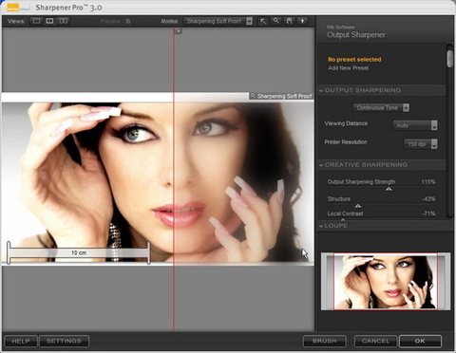Select the hand pan tool
The width and height of the screenshot is (456, 353).
[x=289, y=21]
